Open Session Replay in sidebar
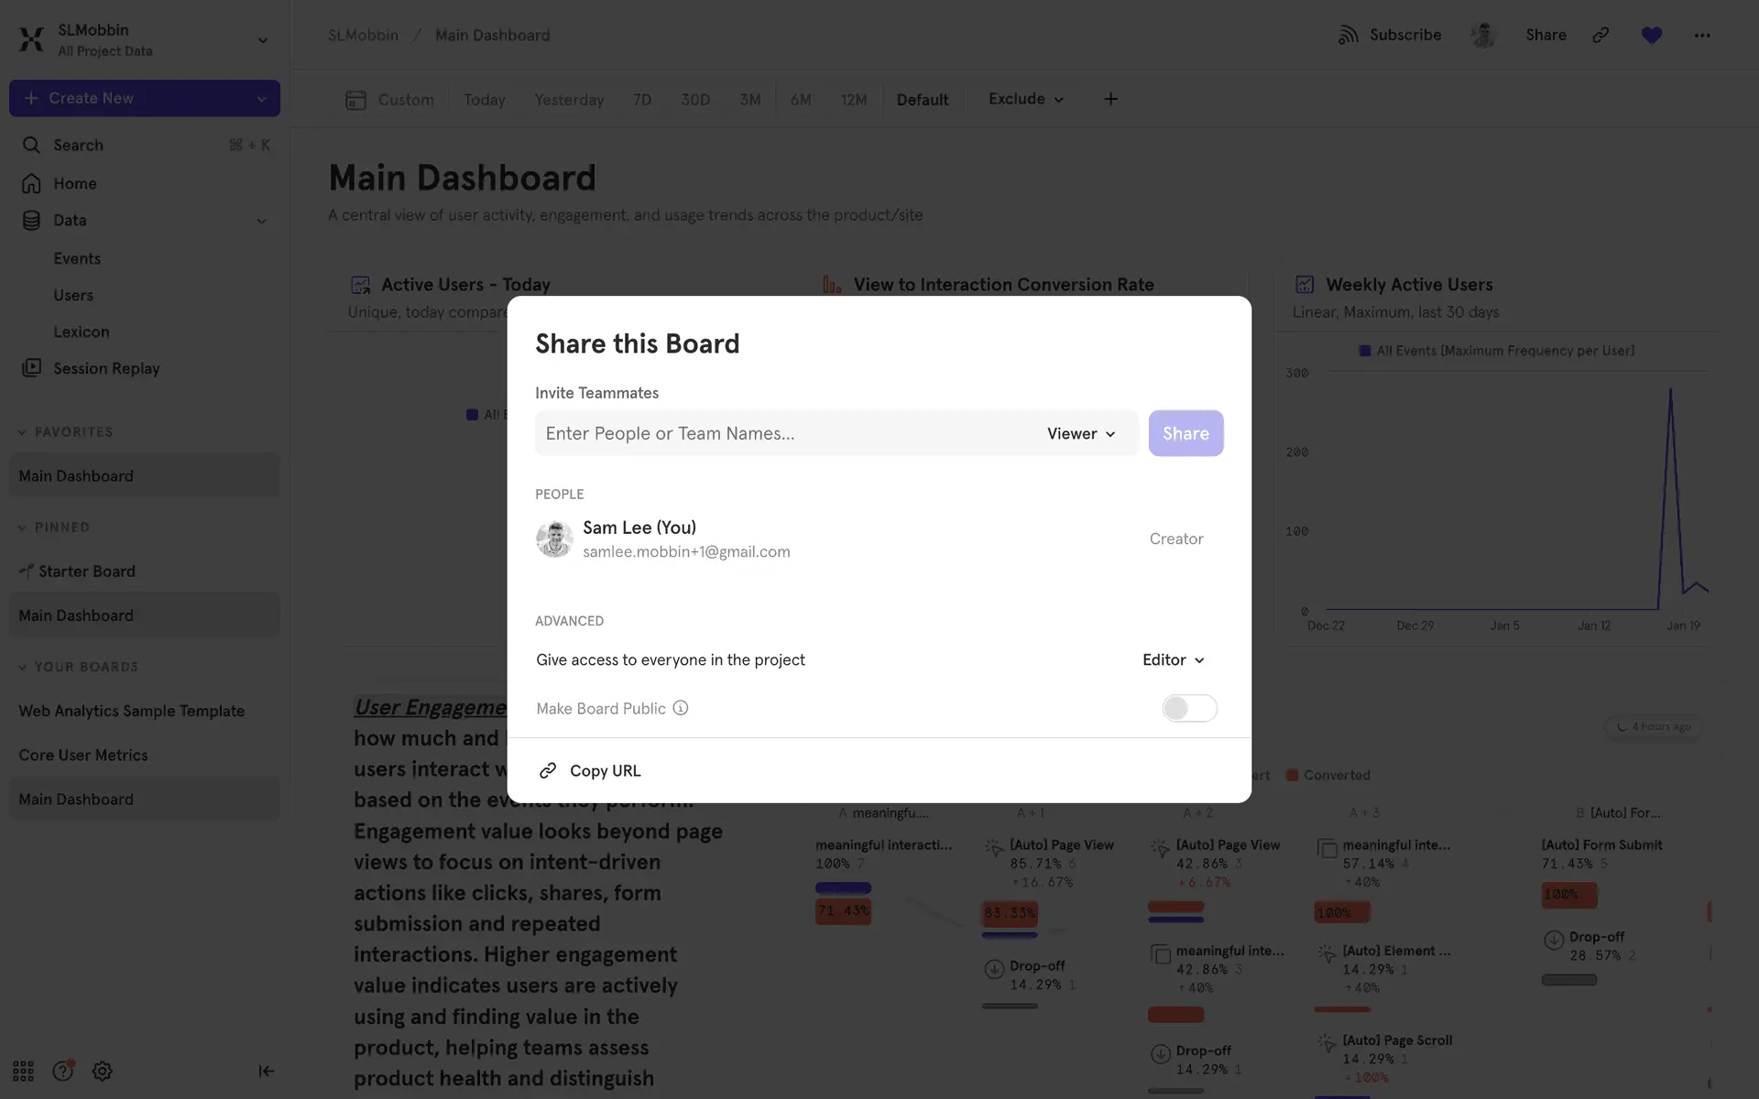The image size is (1759, 1099). coord(105,368)
